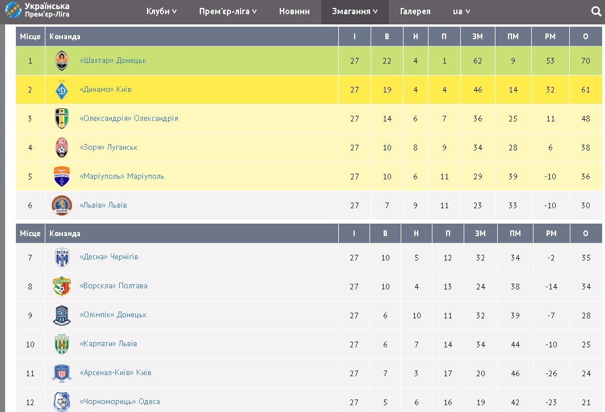Click the search magnifier icon
Viewport: 605px width, 412px height.
coord(596,11)
